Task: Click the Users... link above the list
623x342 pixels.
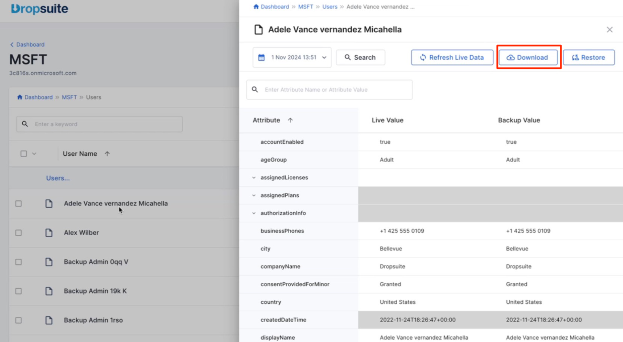Action: [x=58, y=178]
